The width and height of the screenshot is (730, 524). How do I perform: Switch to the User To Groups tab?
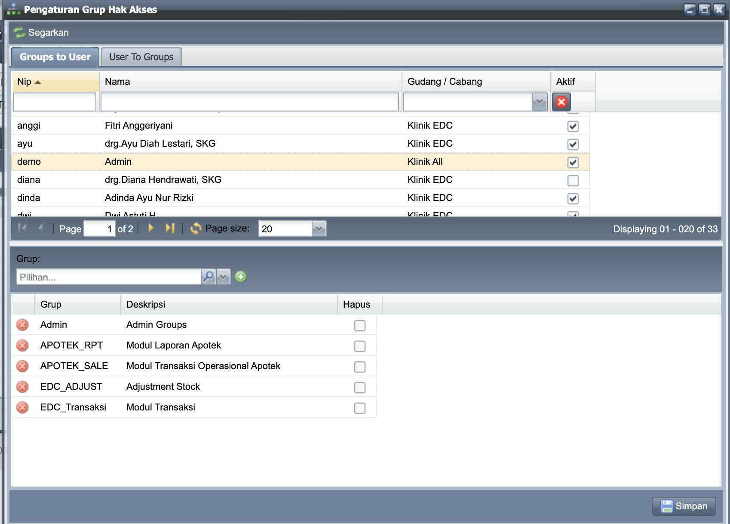pyautogui.click(x=141, y=57)
